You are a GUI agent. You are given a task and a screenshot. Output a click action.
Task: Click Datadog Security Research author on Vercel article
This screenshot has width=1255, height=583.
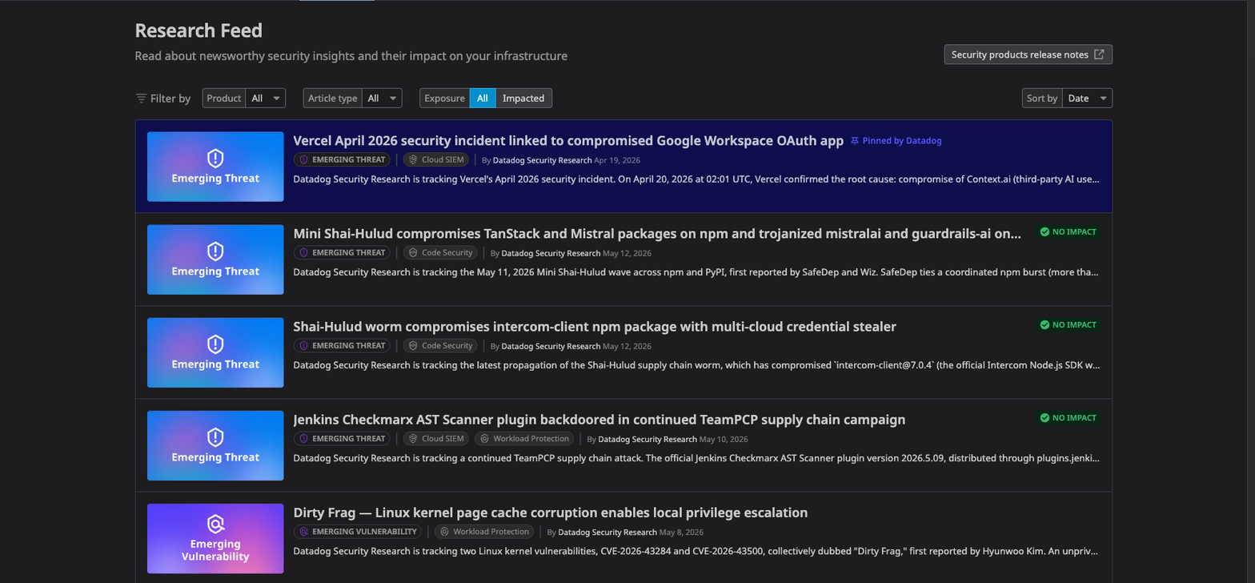[x=542, y=160]
